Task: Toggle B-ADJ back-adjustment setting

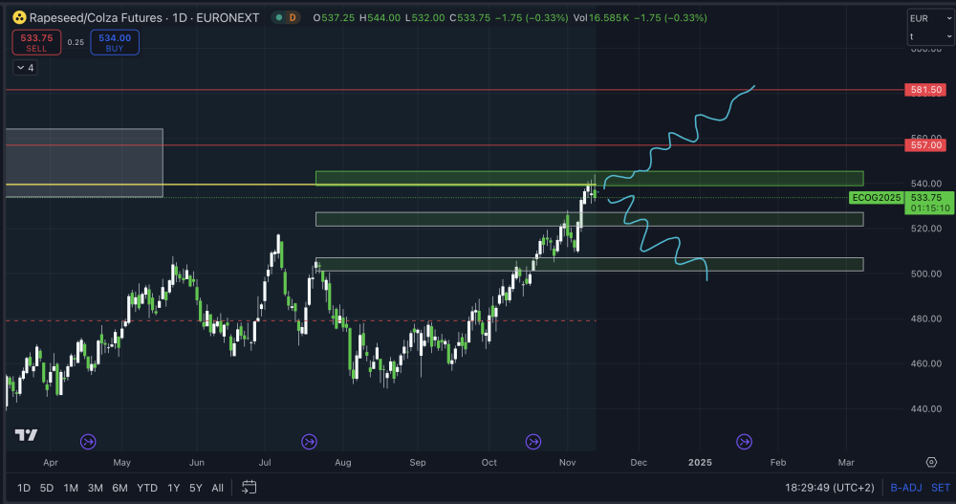Action: 906,488
